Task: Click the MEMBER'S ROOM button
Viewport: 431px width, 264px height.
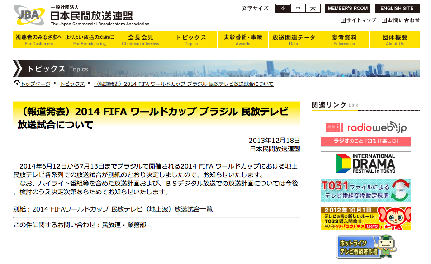Action: click(348, 8)
